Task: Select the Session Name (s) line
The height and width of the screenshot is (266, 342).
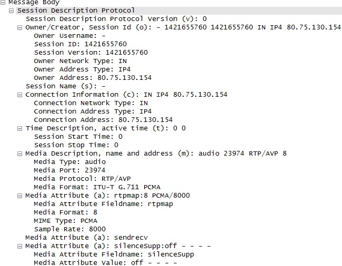Action: (66, 86)
